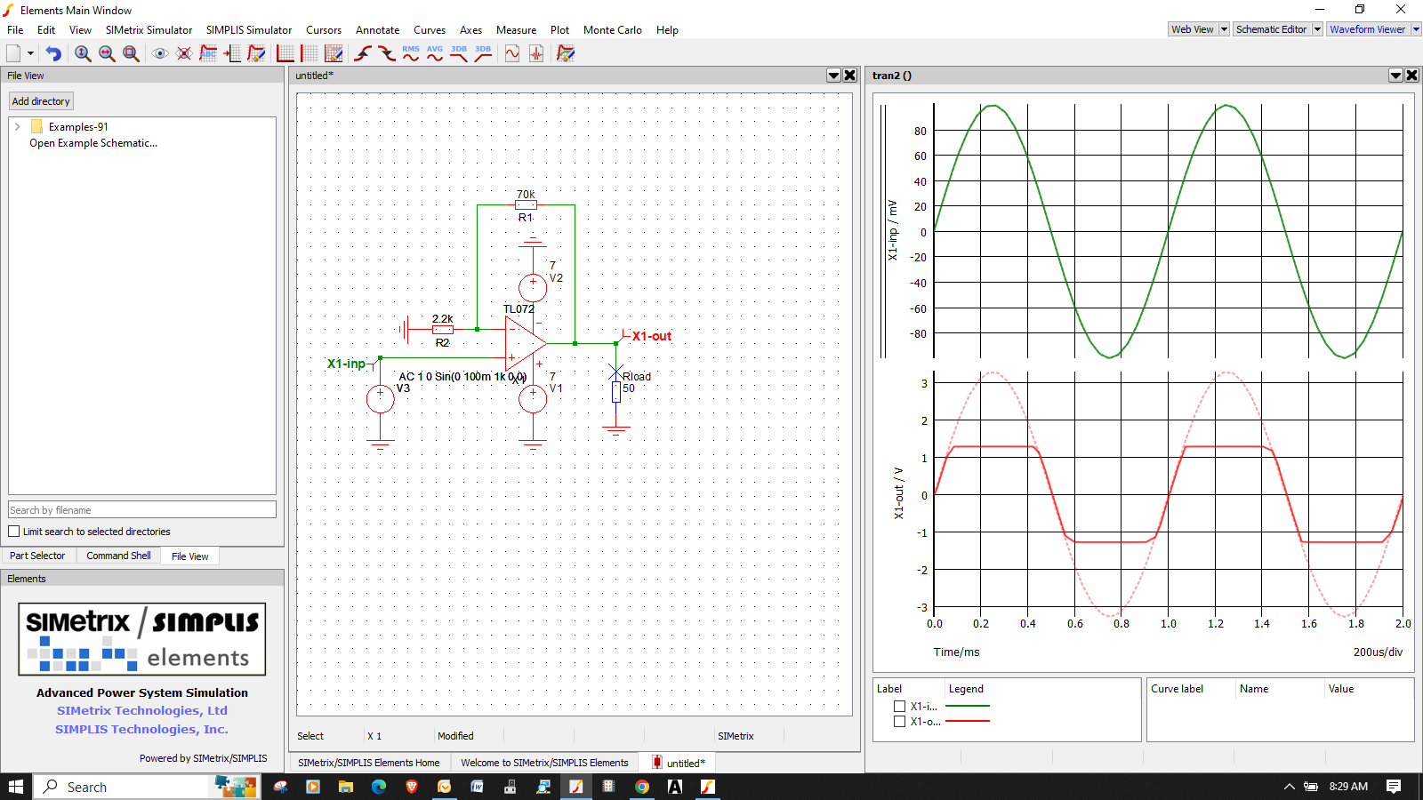Close the tran2 graph panel
The width and height of the screenshot is (1423, 800).
[1411, 76]
